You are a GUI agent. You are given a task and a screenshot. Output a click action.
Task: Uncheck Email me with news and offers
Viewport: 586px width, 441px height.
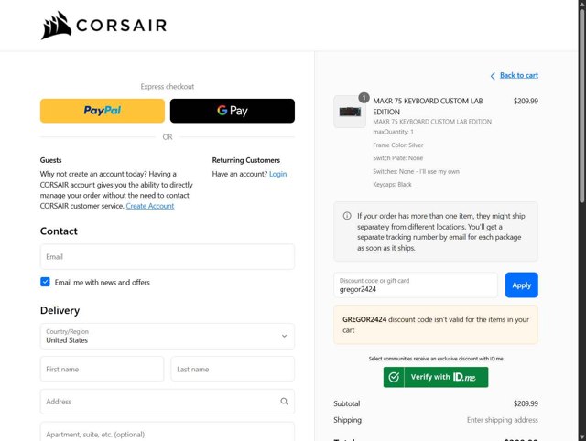[x=45, y=282]
